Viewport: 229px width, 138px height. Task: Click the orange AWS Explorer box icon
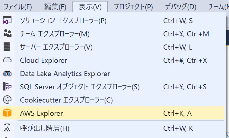[x=7, y=113]
